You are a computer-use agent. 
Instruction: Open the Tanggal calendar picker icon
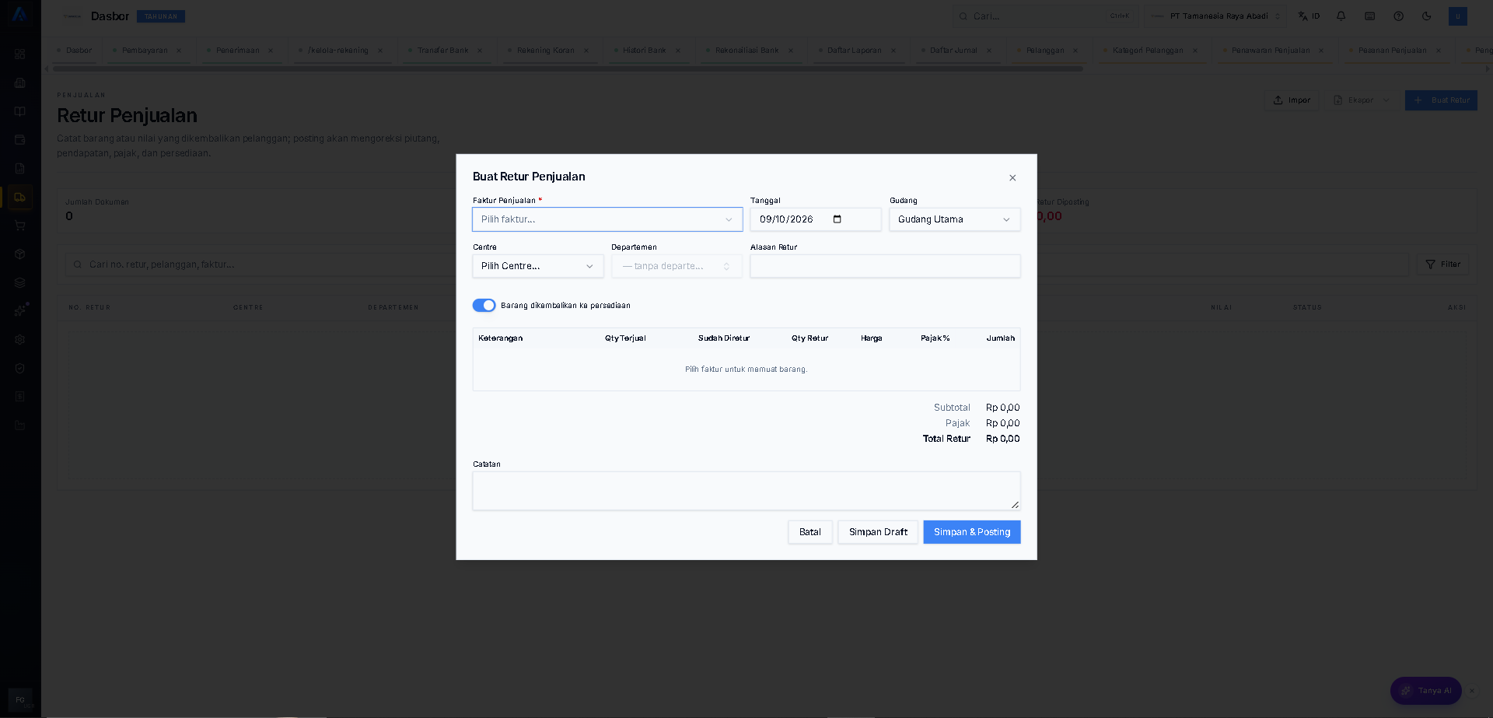(x=837, y=219)
